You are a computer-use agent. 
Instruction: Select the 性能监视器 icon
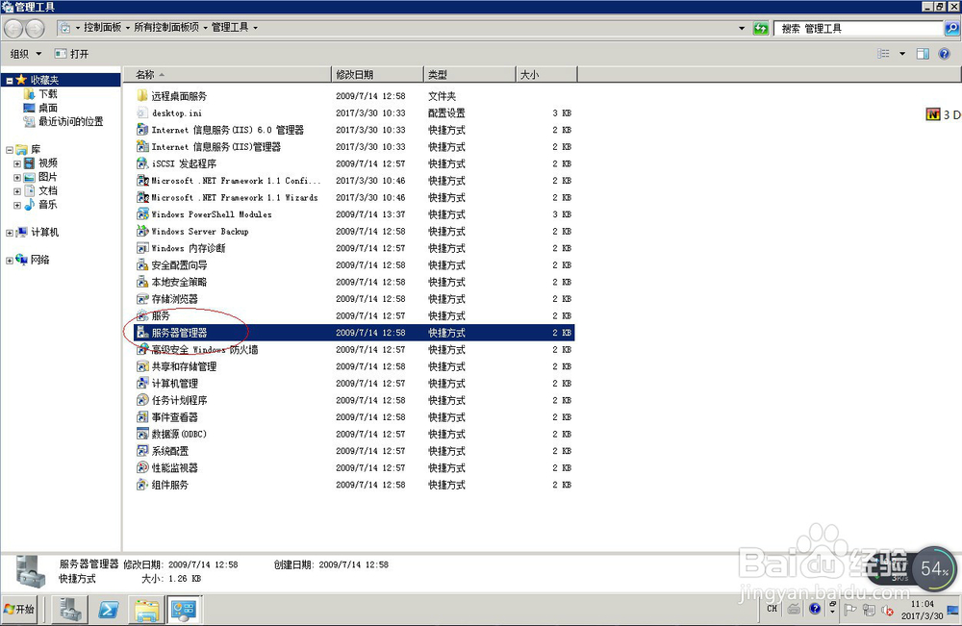(x=142, y=467)
